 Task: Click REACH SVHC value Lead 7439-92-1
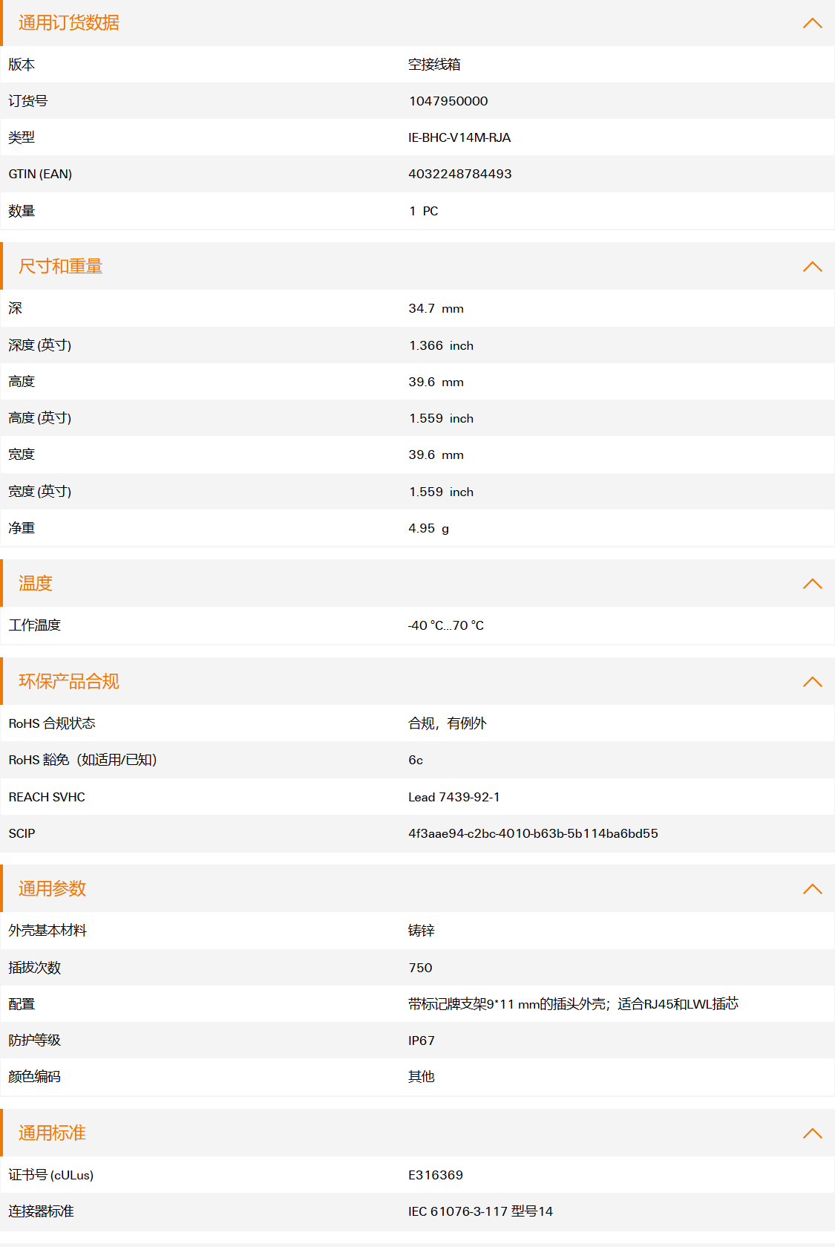[454, 797]
